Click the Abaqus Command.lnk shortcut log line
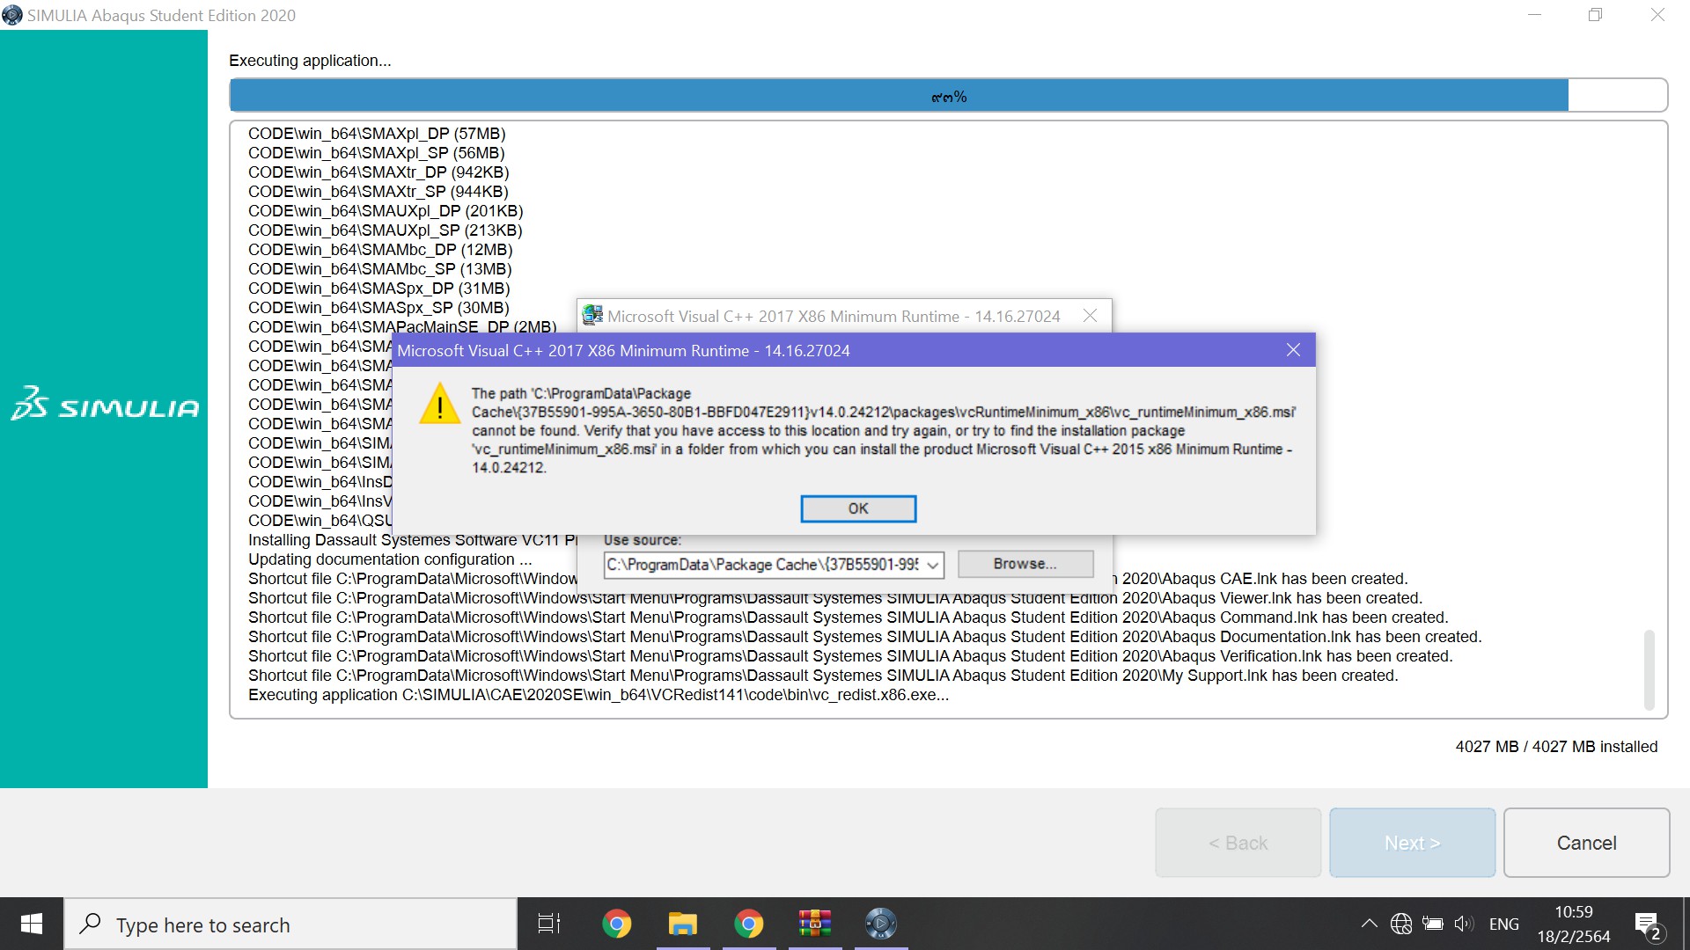This screenshot has height=950, width=1690. (848, 617)
